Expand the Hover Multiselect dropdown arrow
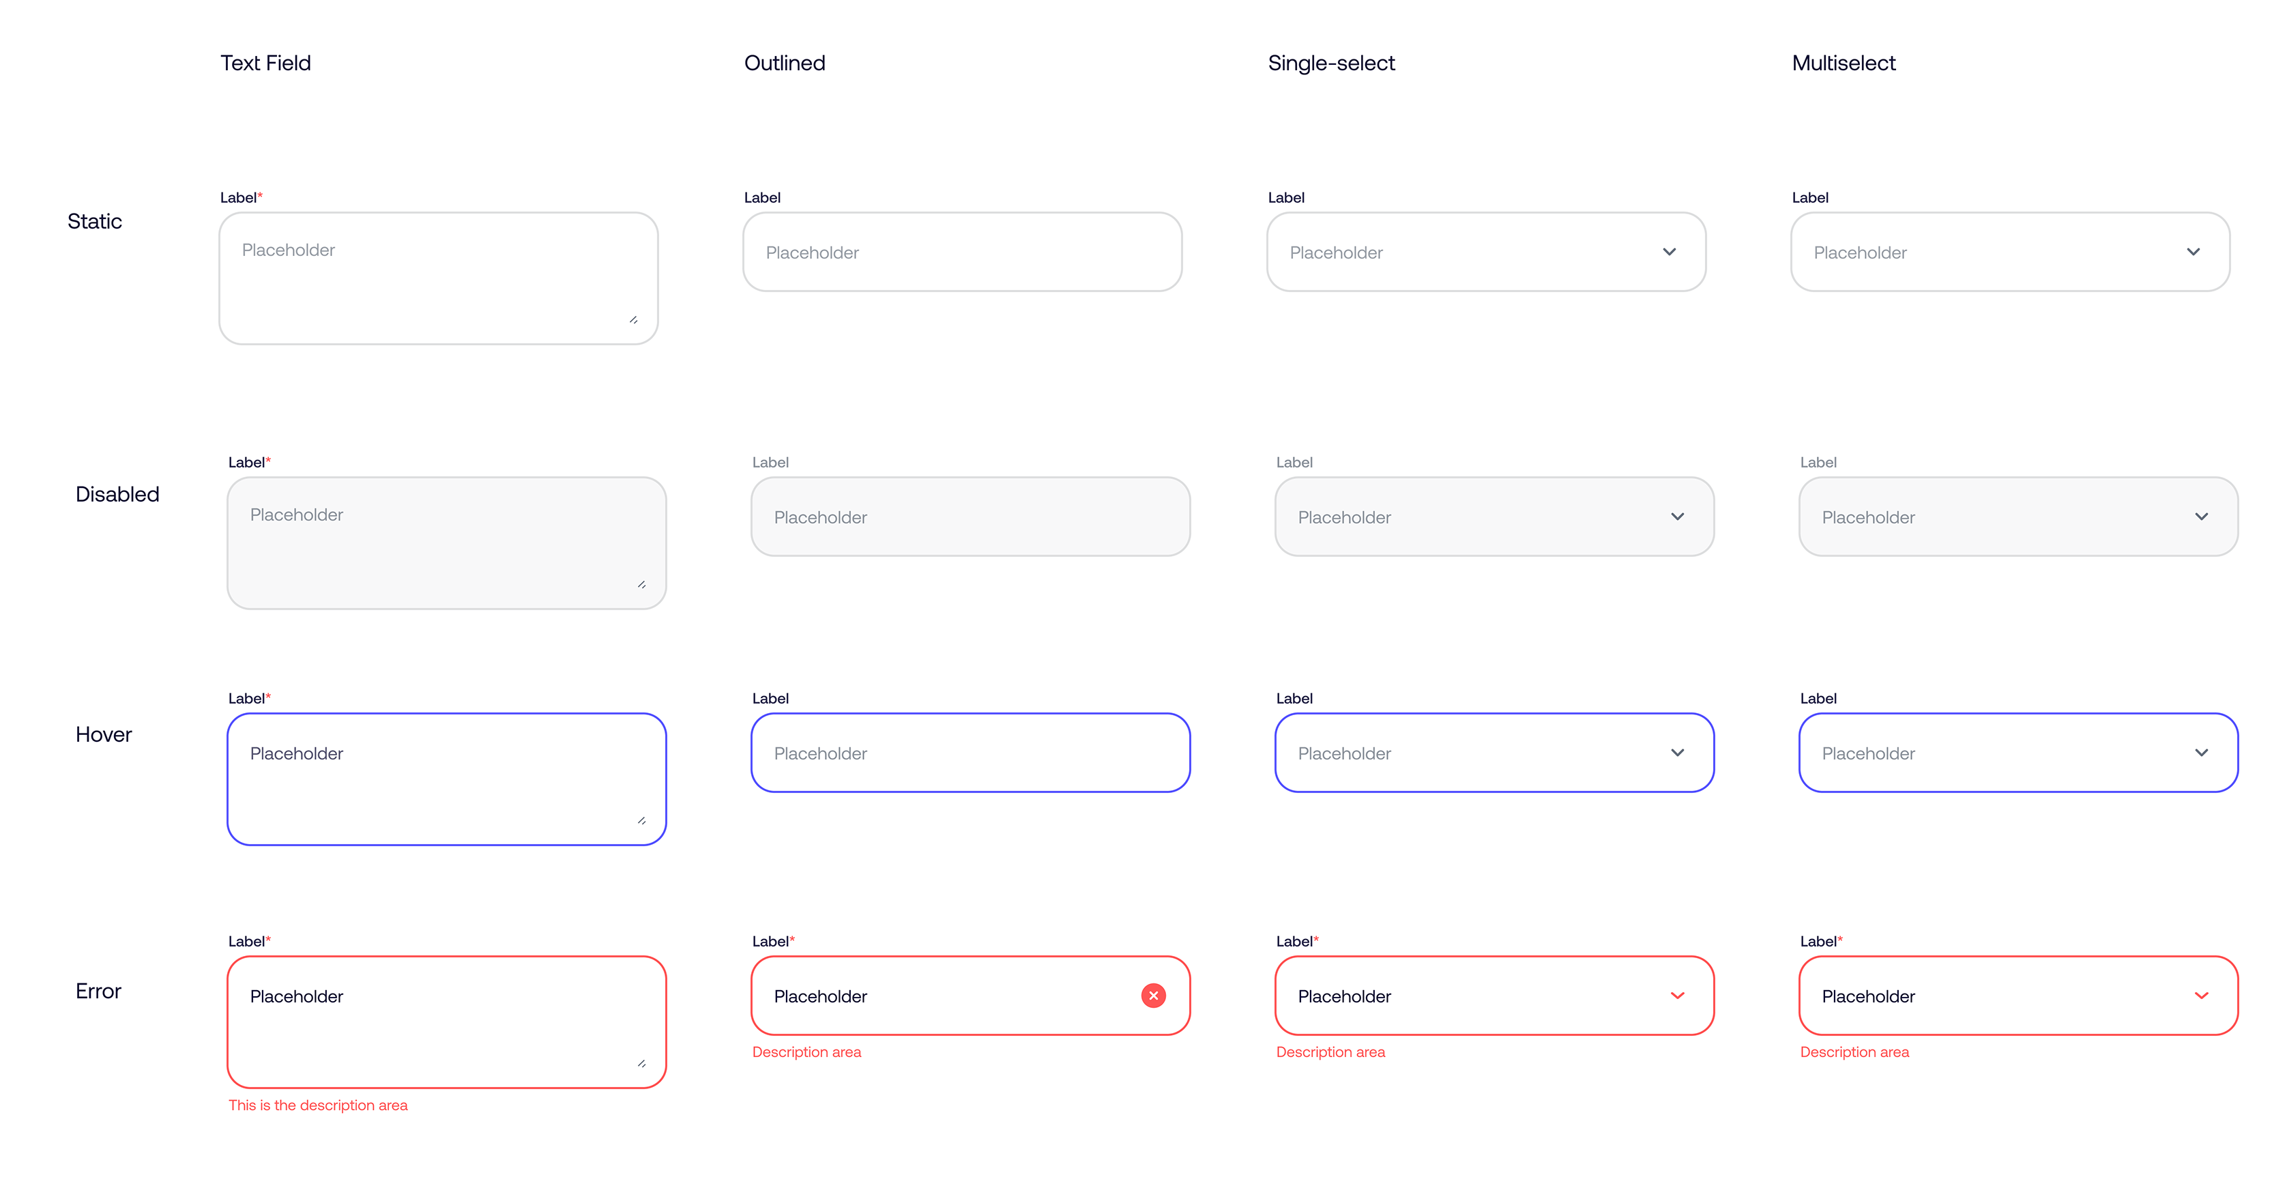Viewport: 2287px width, 1201px height. [x=2201, y=753]
